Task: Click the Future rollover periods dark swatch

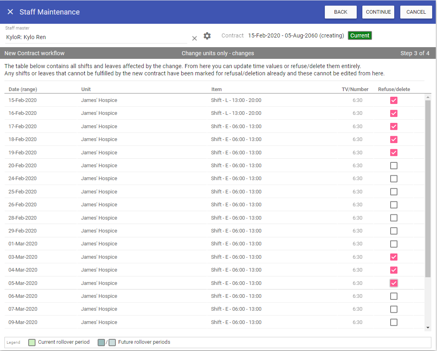Action: pos(101,343)
